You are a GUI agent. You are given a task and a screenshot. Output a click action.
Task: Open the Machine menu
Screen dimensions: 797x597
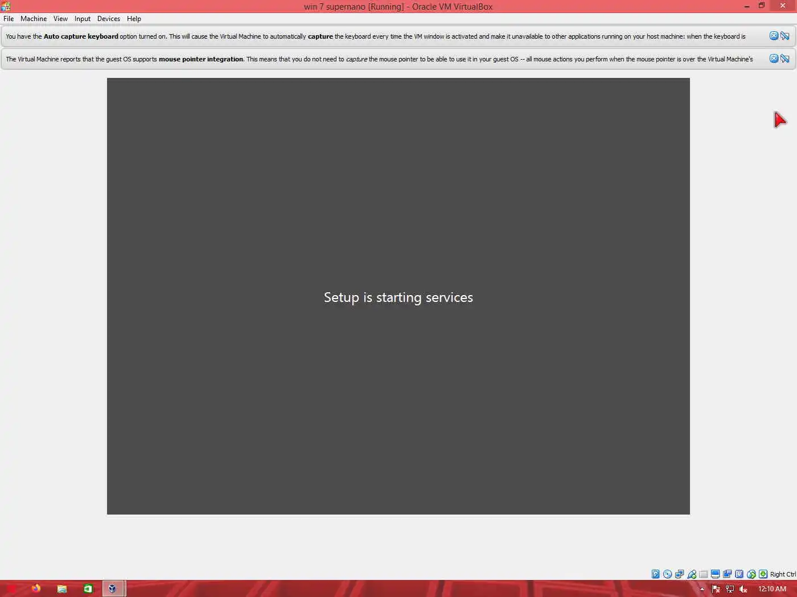[34, 19]
